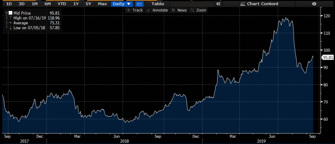335x144 pixels.
Task: Click the High on 07/16/19 legend entry
Action: tap(30, 18)
